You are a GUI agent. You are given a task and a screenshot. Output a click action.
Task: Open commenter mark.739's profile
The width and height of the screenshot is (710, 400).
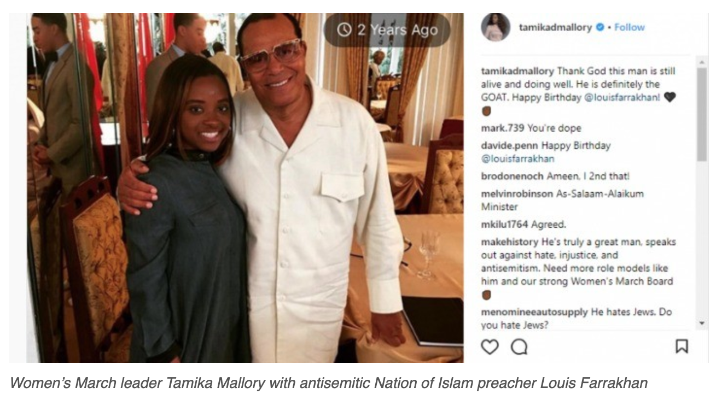[x=503, y=128]
